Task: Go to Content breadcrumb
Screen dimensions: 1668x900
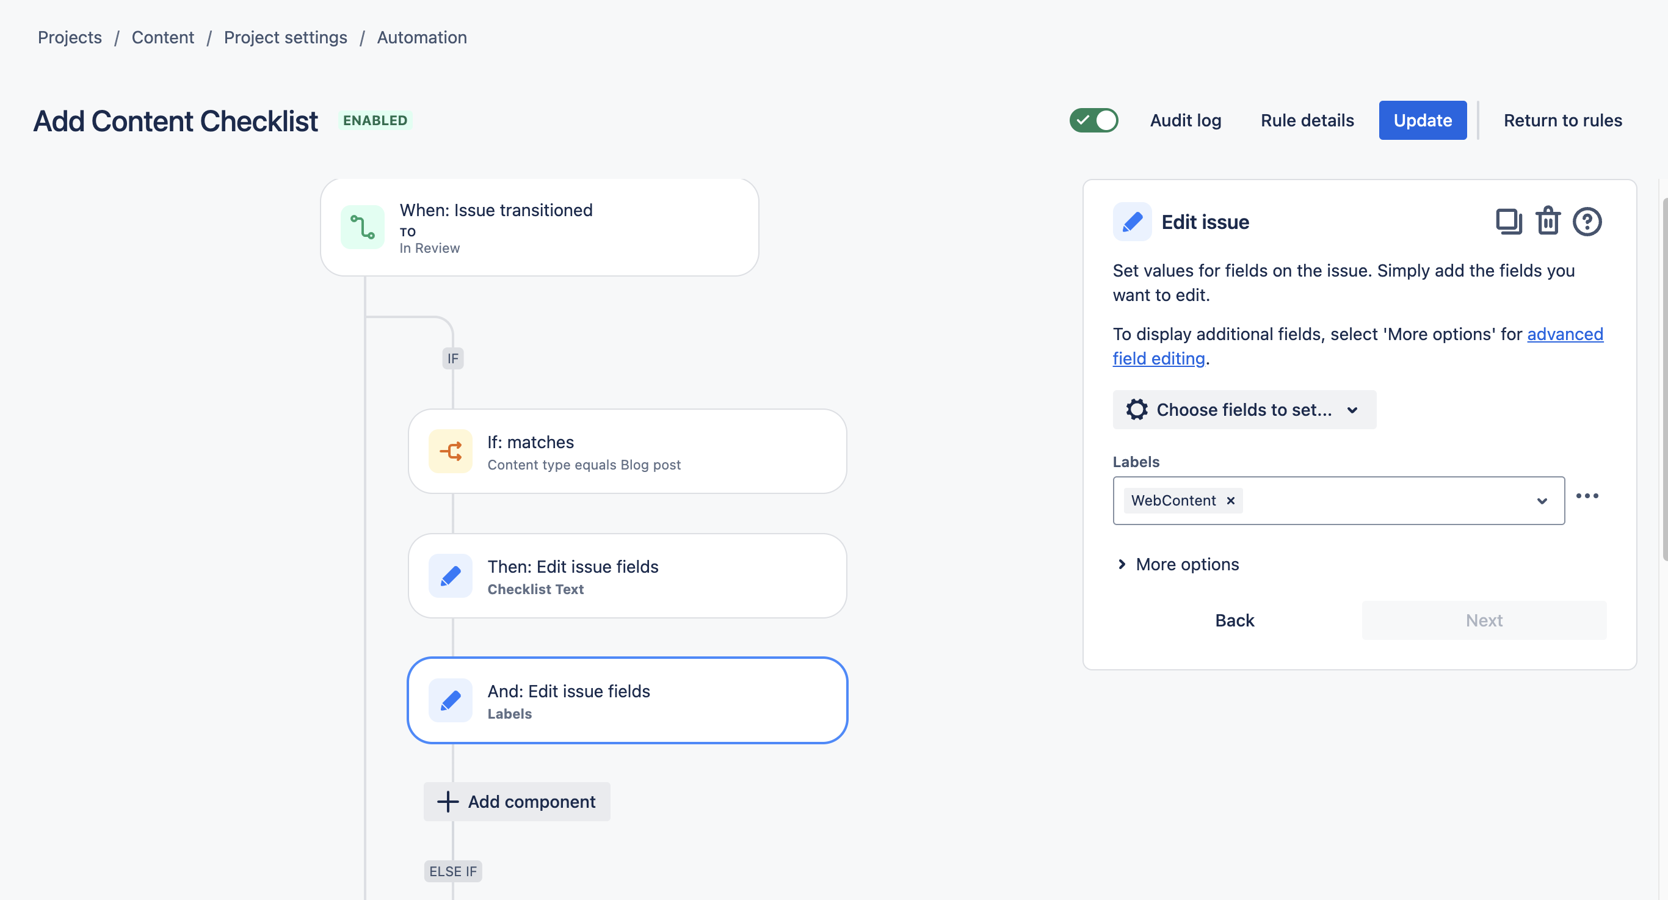Action: point(162,38)
